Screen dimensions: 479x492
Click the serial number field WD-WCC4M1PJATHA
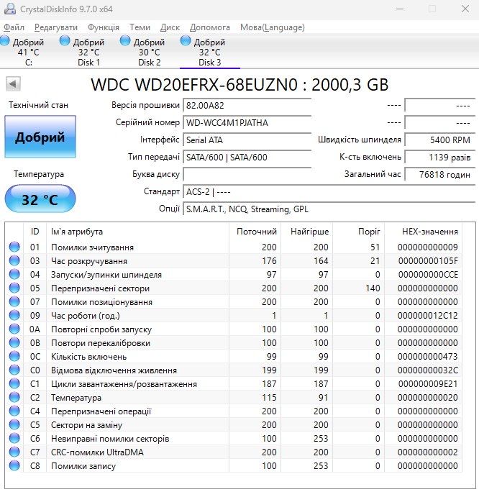point(247,122)
